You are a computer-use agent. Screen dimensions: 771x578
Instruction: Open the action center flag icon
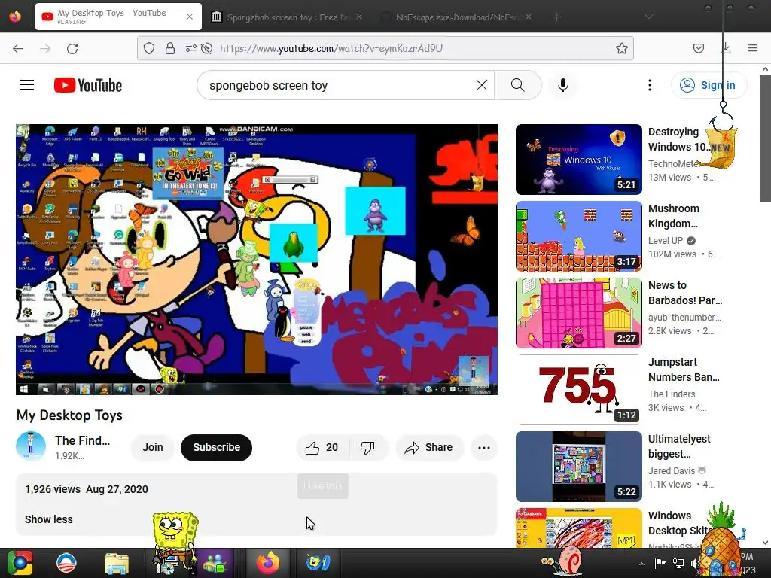660,563
